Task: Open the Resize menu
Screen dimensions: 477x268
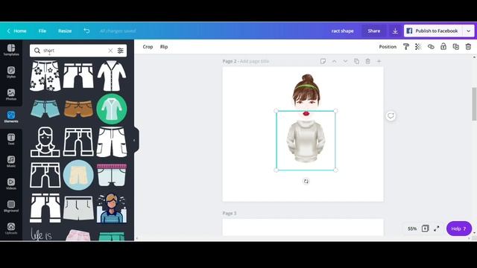Action: (65, 31)
